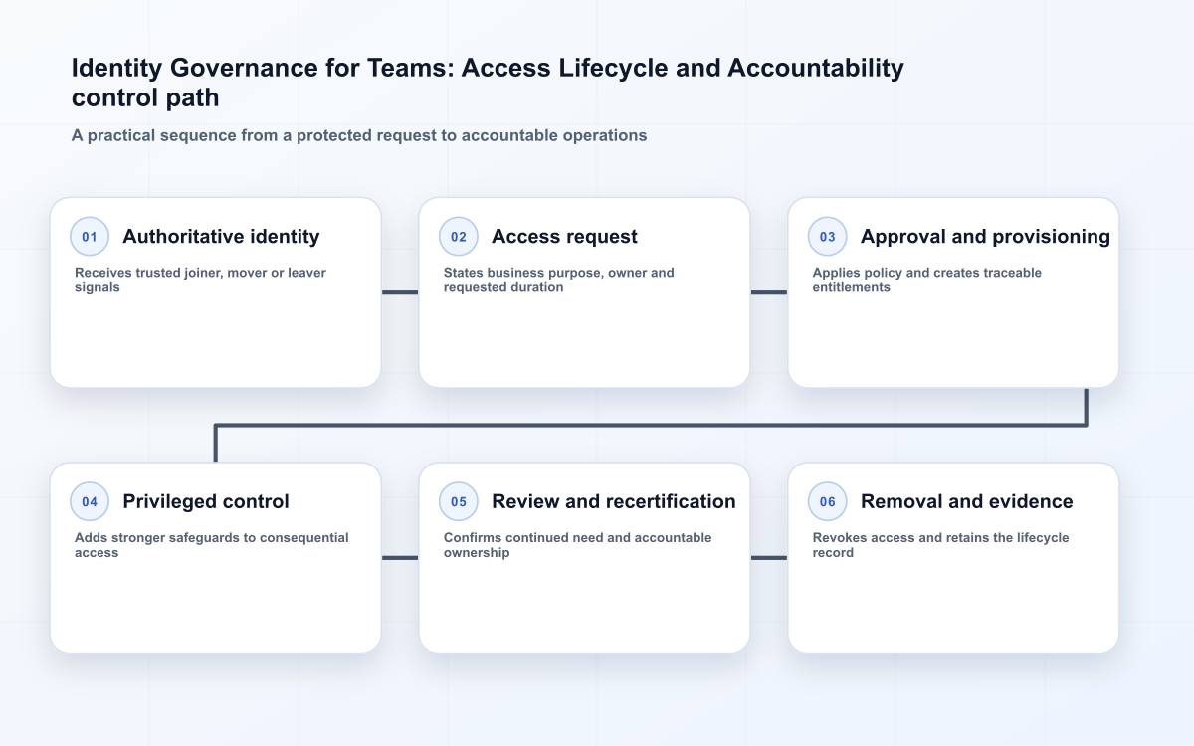This screenshot has height=746, width=1194.
Task: Click the 02 step number badge
Action: pyautogui.click(x=459, y=237)
